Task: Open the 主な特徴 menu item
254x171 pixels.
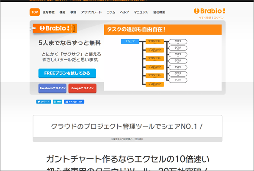Action: [x=48, y=12]
